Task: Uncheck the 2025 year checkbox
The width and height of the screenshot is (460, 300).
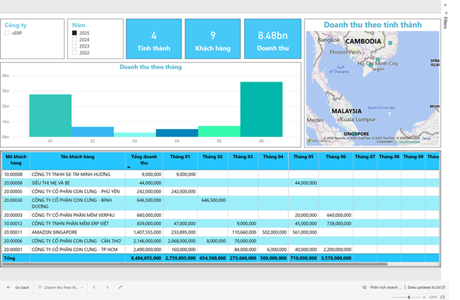Action: [74, 33]
